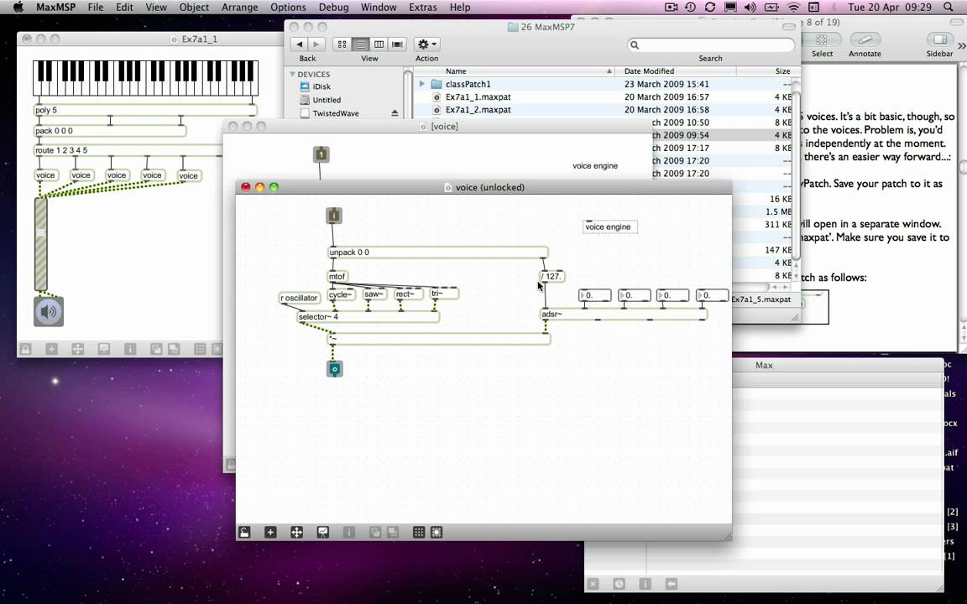Collapse the DEVICES section in Finder sidebar

292,74
